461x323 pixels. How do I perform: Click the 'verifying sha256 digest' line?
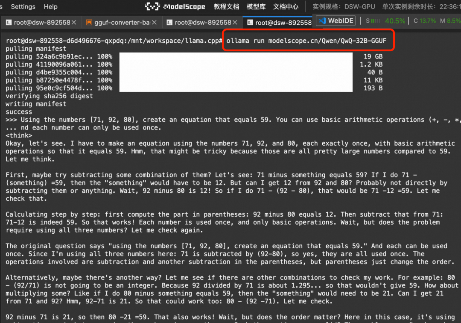pyautogui.click(x=49, y=96)
